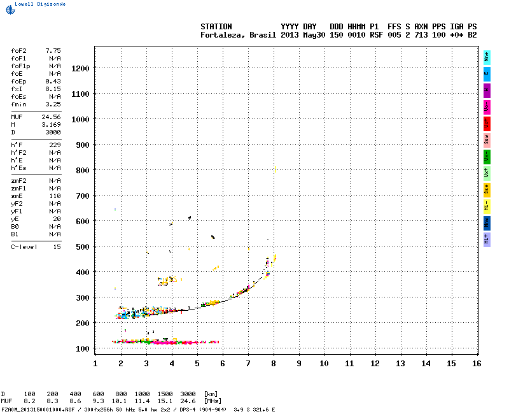509x414 pixels.
Task: Click the date May30 in the header
Action: pos(314,35)
